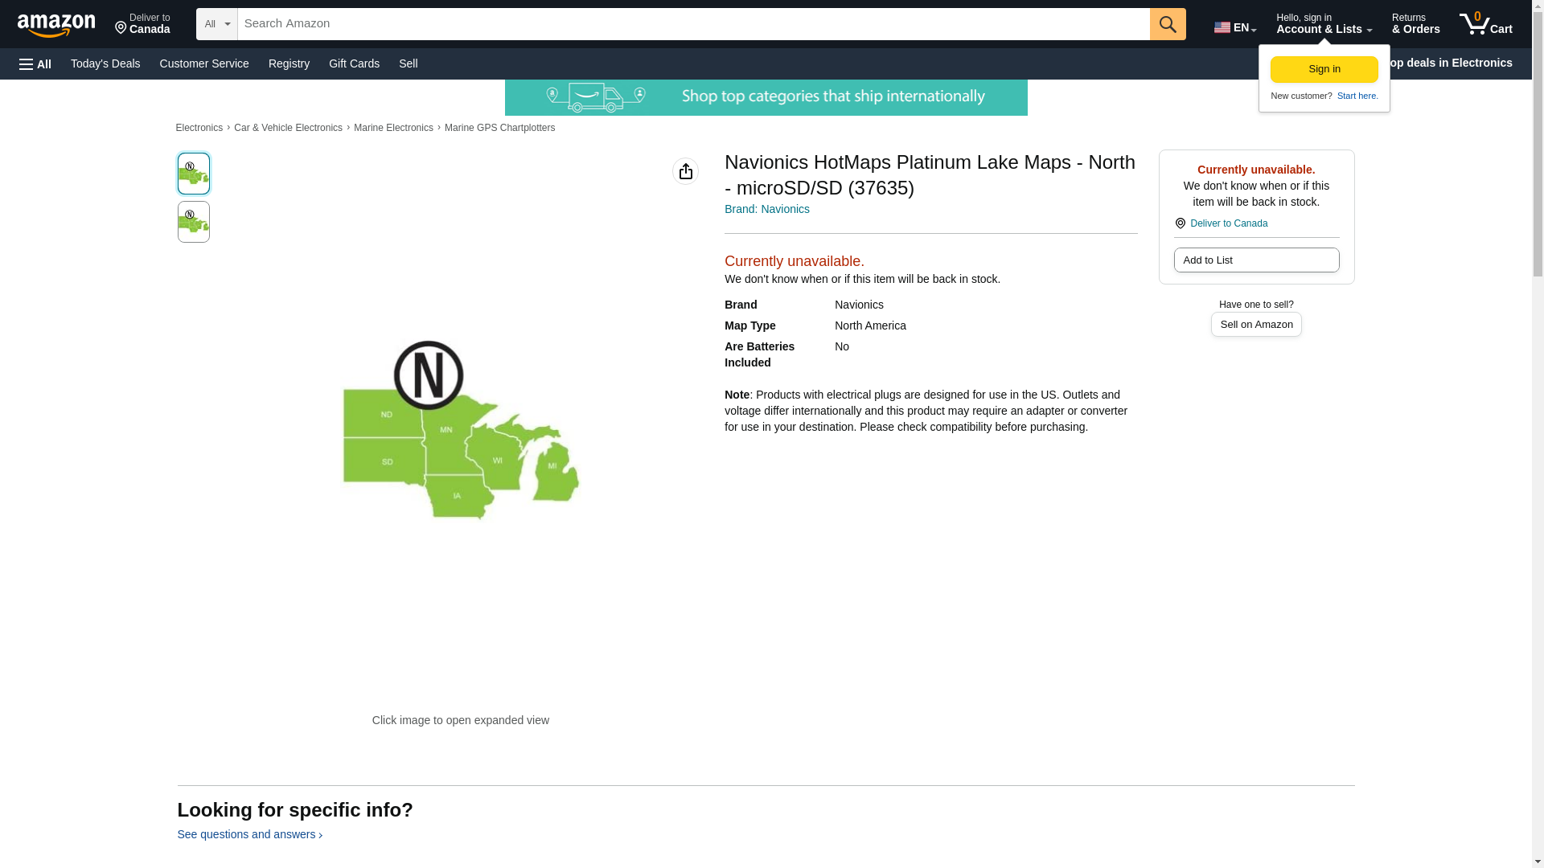Click the Marine Electronics breadcrumb
Viewport: 1544px width, 868px height.
393,128
